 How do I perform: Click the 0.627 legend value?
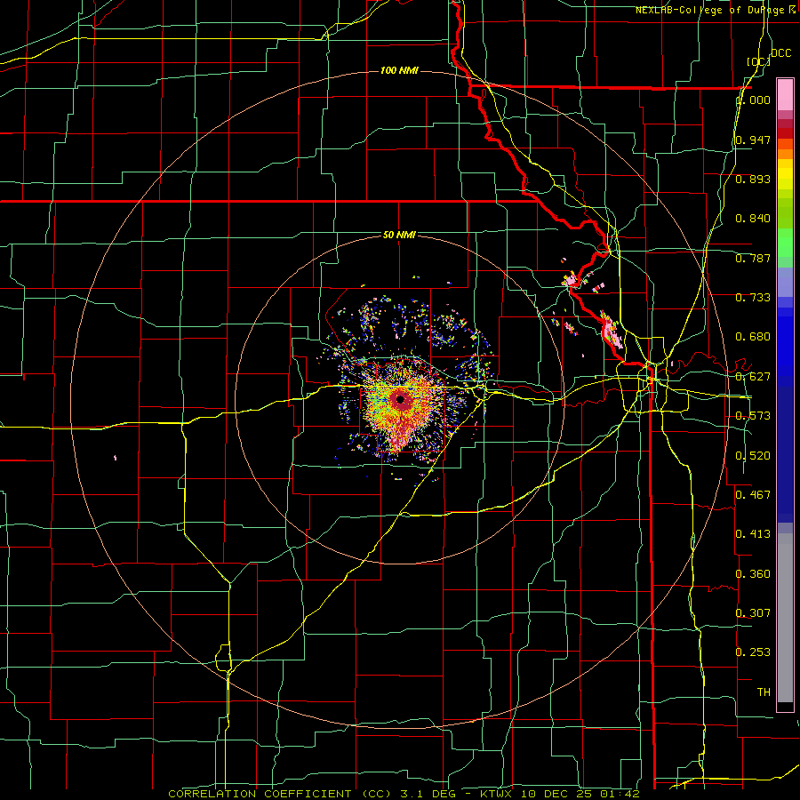pyautogui.click(x=753, y=377)
